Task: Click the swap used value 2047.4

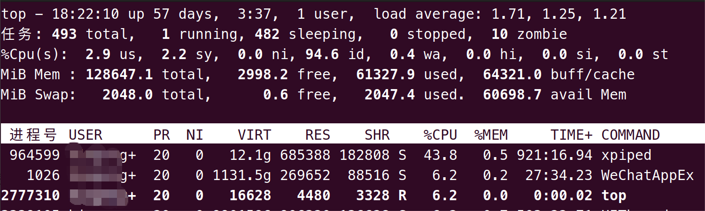Action: pos(389,95)
